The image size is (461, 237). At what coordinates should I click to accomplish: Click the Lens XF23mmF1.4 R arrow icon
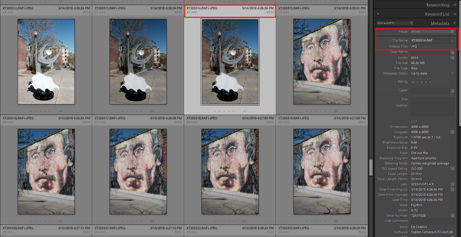click(452, 184)
